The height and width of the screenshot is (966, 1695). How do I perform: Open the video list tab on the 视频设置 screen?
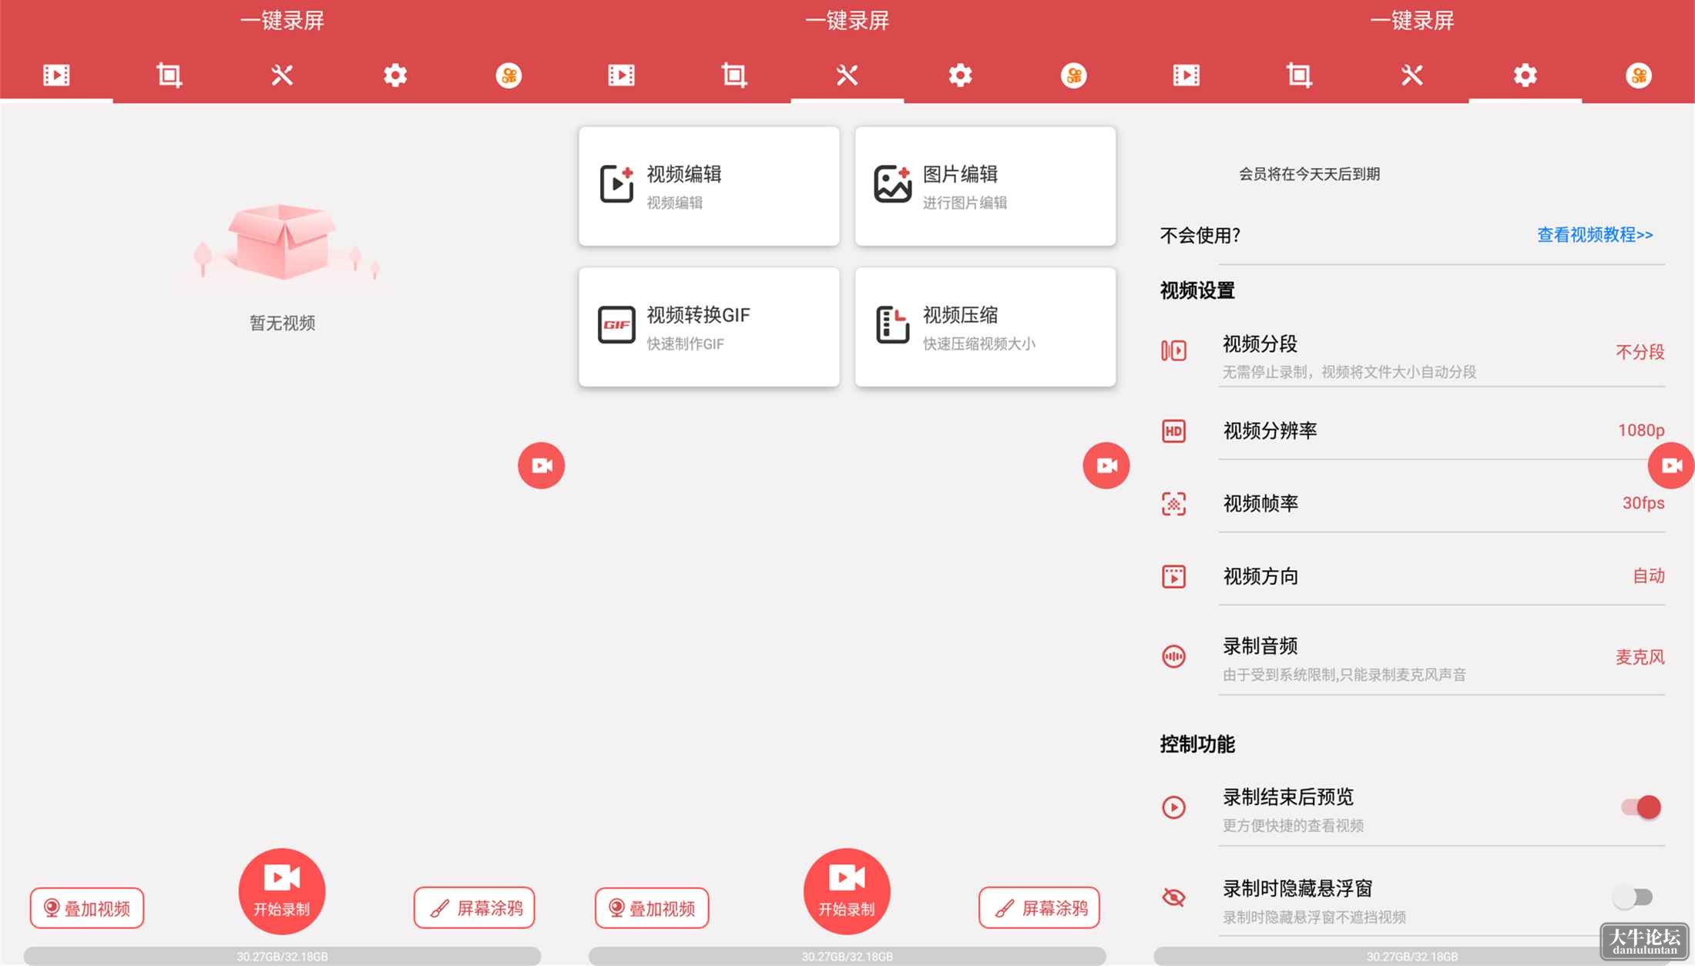click(1186, 75)
